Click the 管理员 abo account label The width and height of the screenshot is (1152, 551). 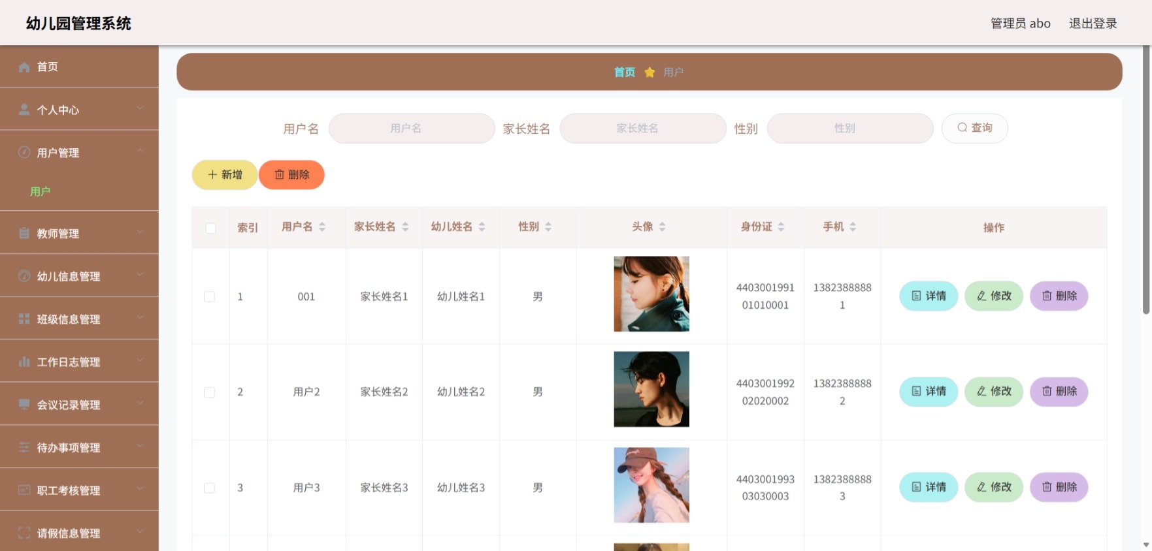click(1021, 24)
